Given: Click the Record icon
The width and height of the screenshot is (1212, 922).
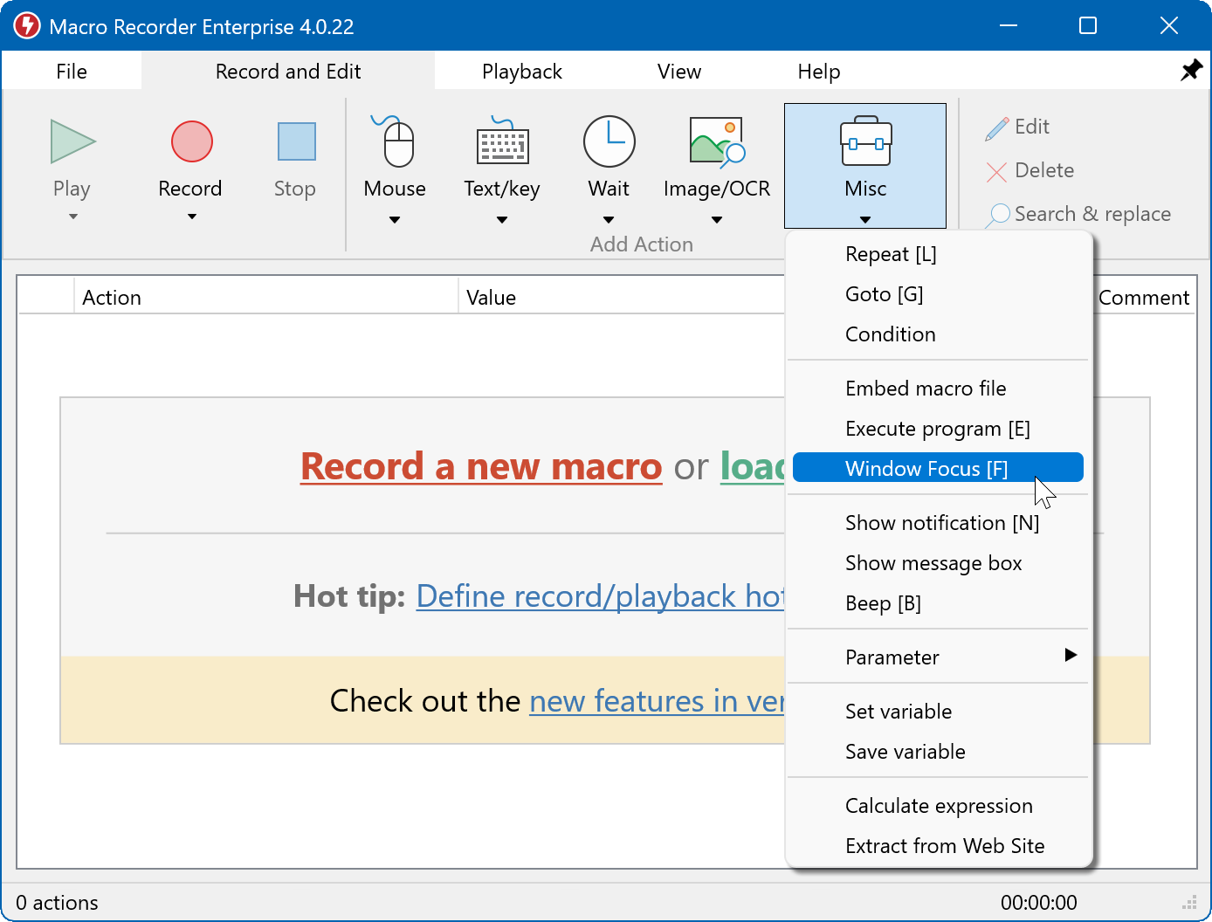Looking at the screenshot, I should pos(190,141).
